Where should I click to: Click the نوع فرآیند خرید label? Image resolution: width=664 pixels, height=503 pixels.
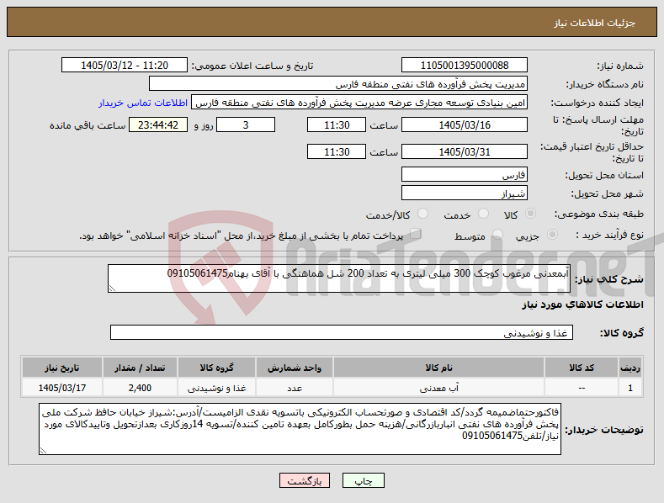tap(609, 235)
